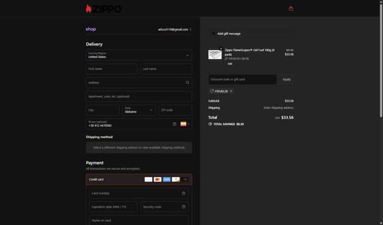Click the total savings tag icon
The width and height of the screenshot is (383, 225).
[210, 124]
